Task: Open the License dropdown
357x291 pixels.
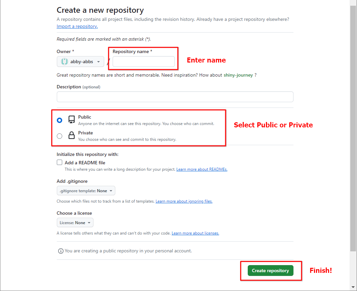Action: click(x=75, y=222)
